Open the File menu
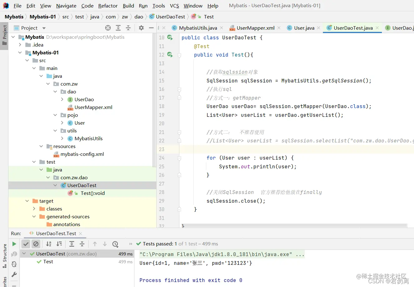Image resolution: width=414 pixels, height=287 pixels. [17, 6]
